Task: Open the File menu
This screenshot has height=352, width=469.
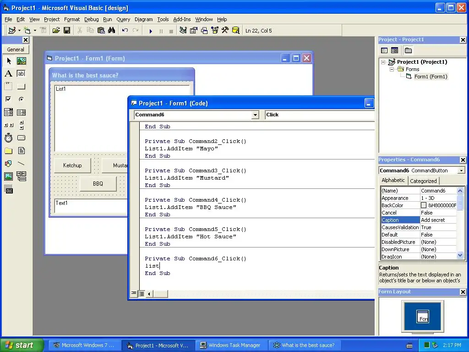Action: [x=8, y=19]
